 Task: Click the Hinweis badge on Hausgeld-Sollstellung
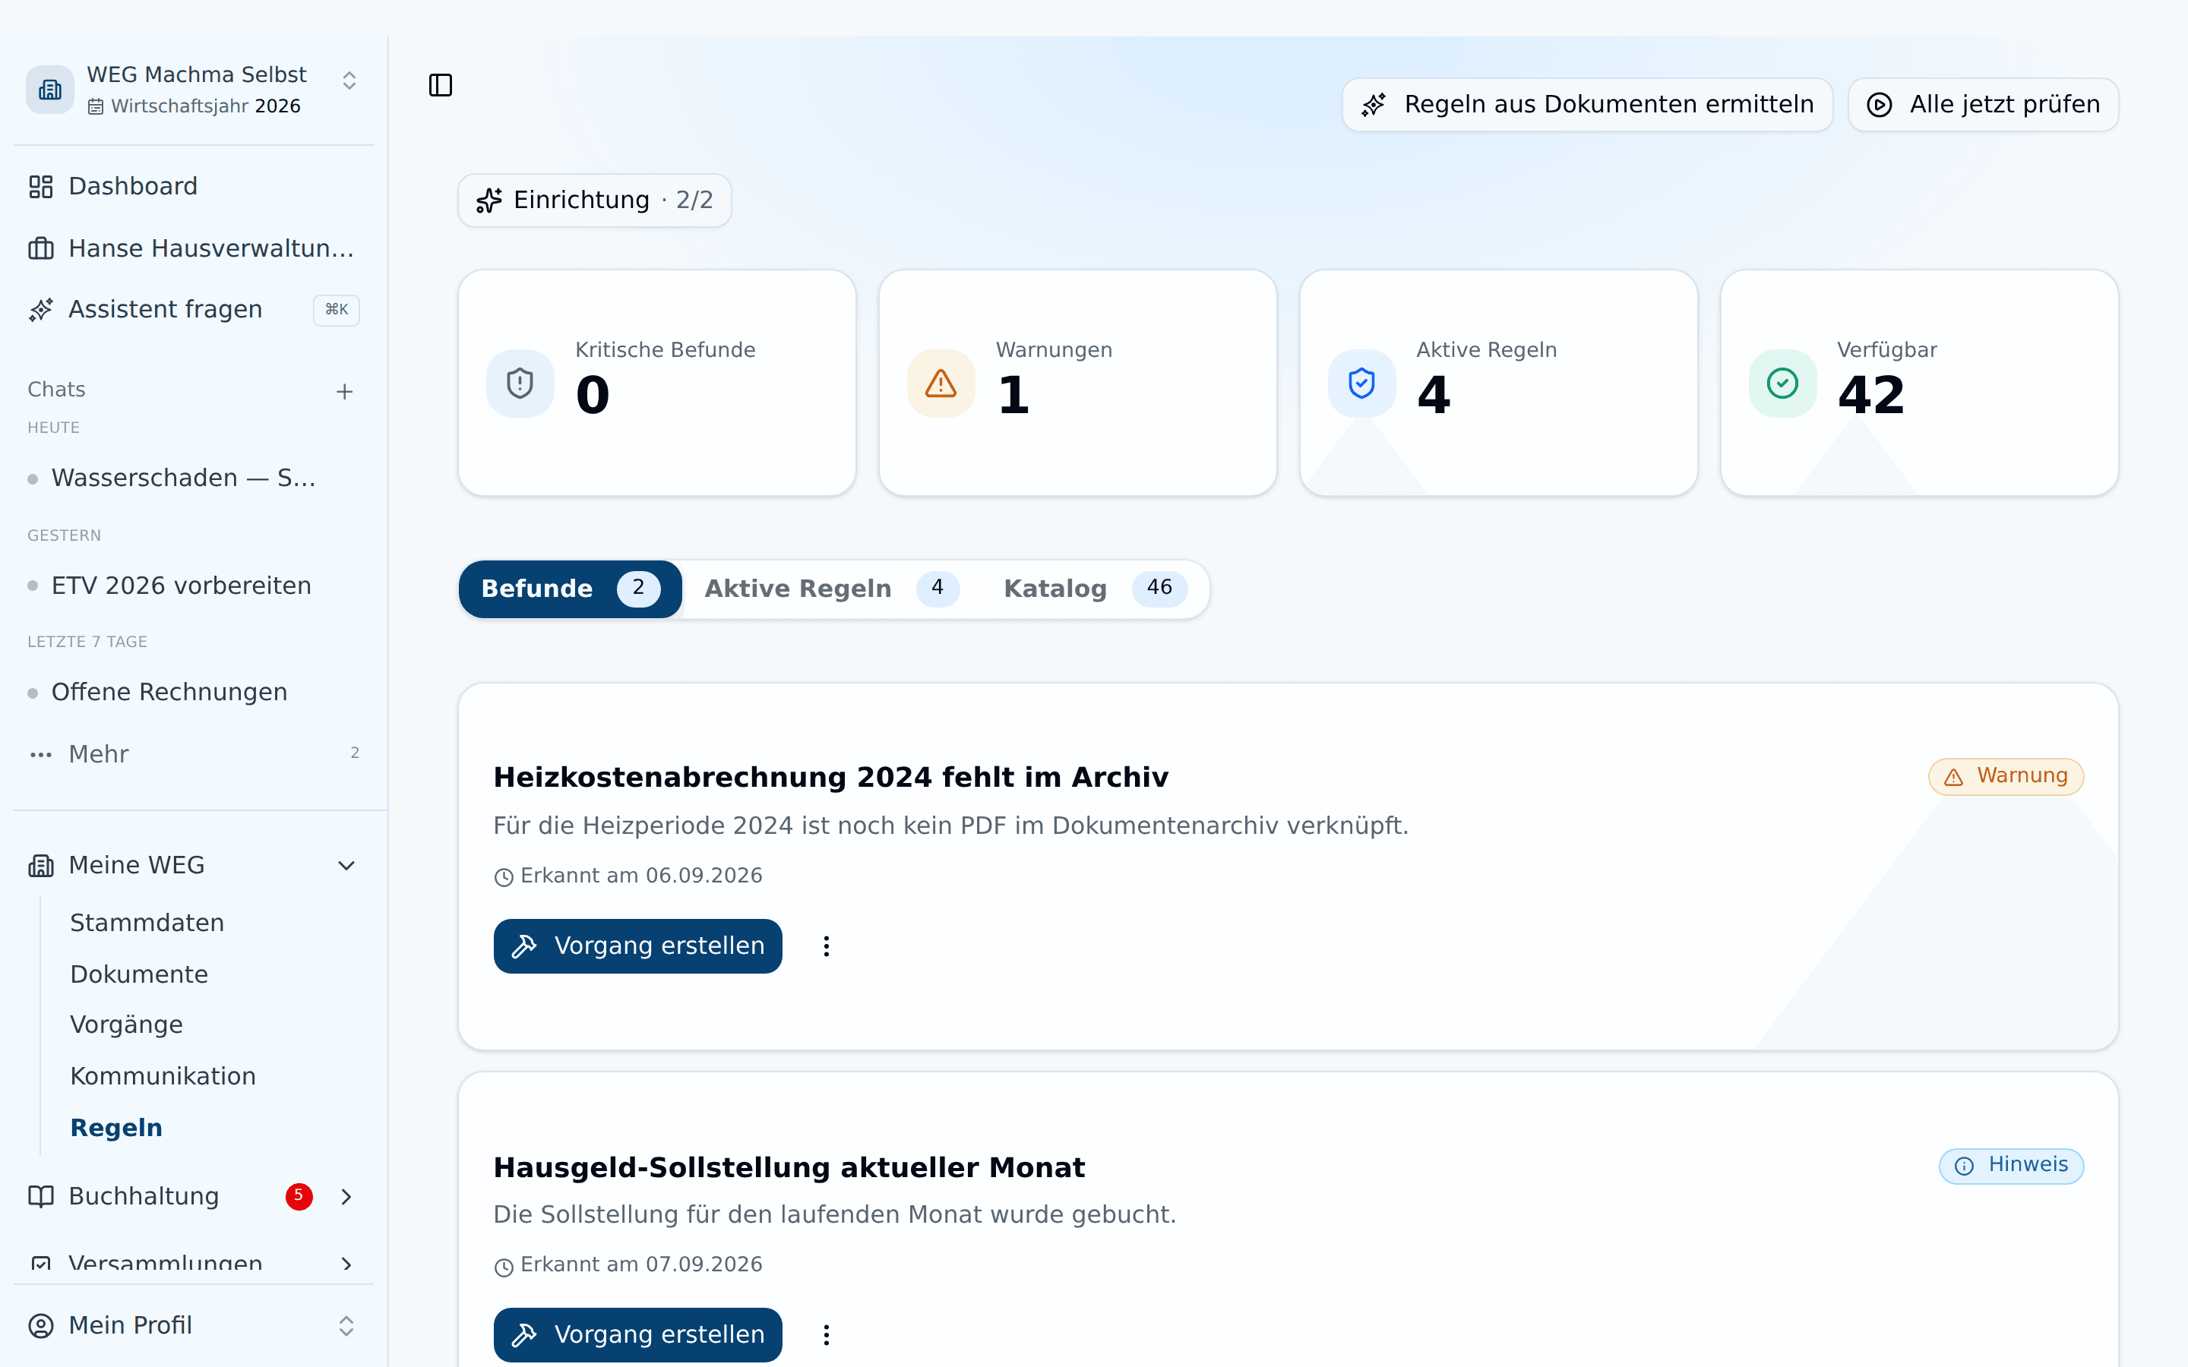tap(2011, 1166)
